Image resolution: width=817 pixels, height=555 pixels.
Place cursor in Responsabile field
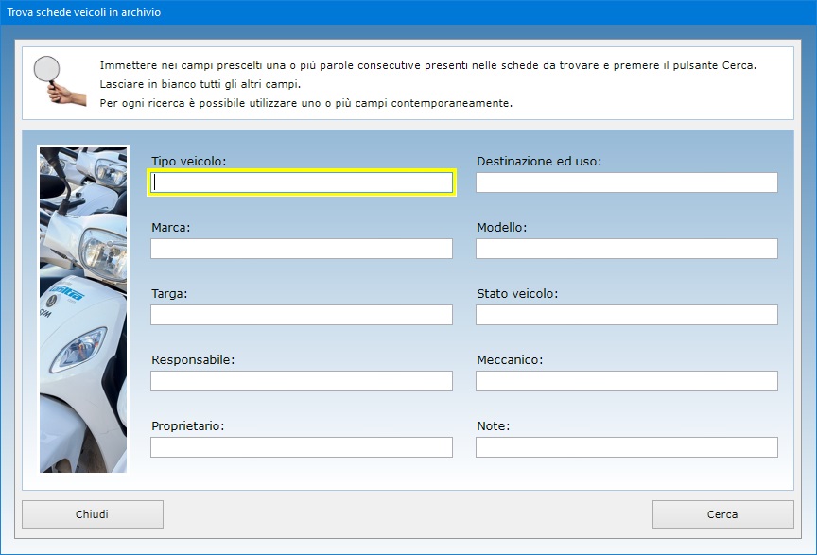click(x=302, y=381)
